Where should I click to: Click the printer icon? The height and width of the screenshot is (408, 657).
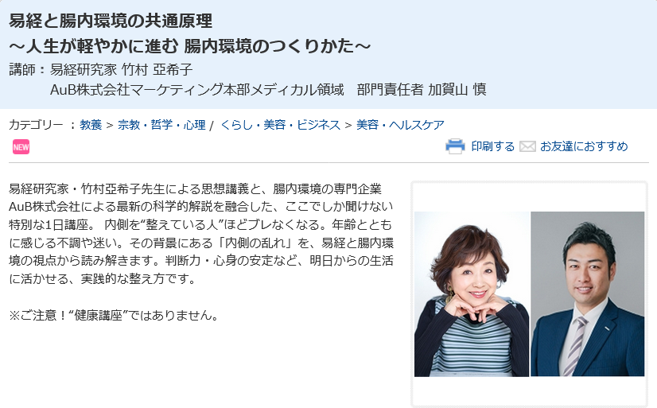455,146
